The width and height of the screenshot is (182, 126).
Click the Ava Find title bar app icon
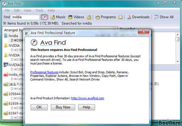[x=4, y=4]
